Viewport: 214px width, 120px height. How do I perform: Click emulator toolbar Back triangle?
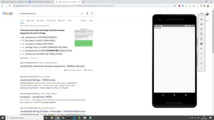point(201,54)
